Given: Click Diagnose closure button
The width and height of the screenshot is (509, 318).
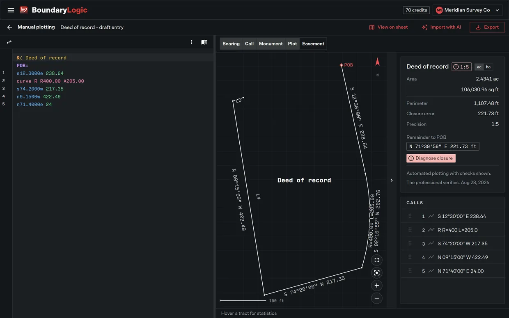Looking at the screenshot, I should tap(431, 158).
